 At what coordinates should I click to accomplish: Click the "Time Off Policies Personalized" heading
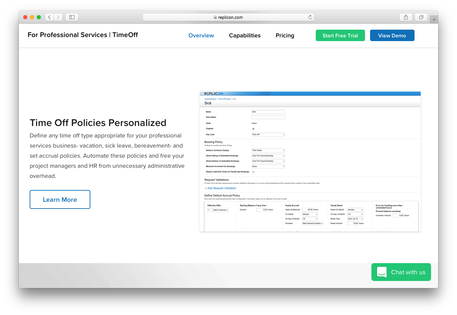click(x=98, y=123)
